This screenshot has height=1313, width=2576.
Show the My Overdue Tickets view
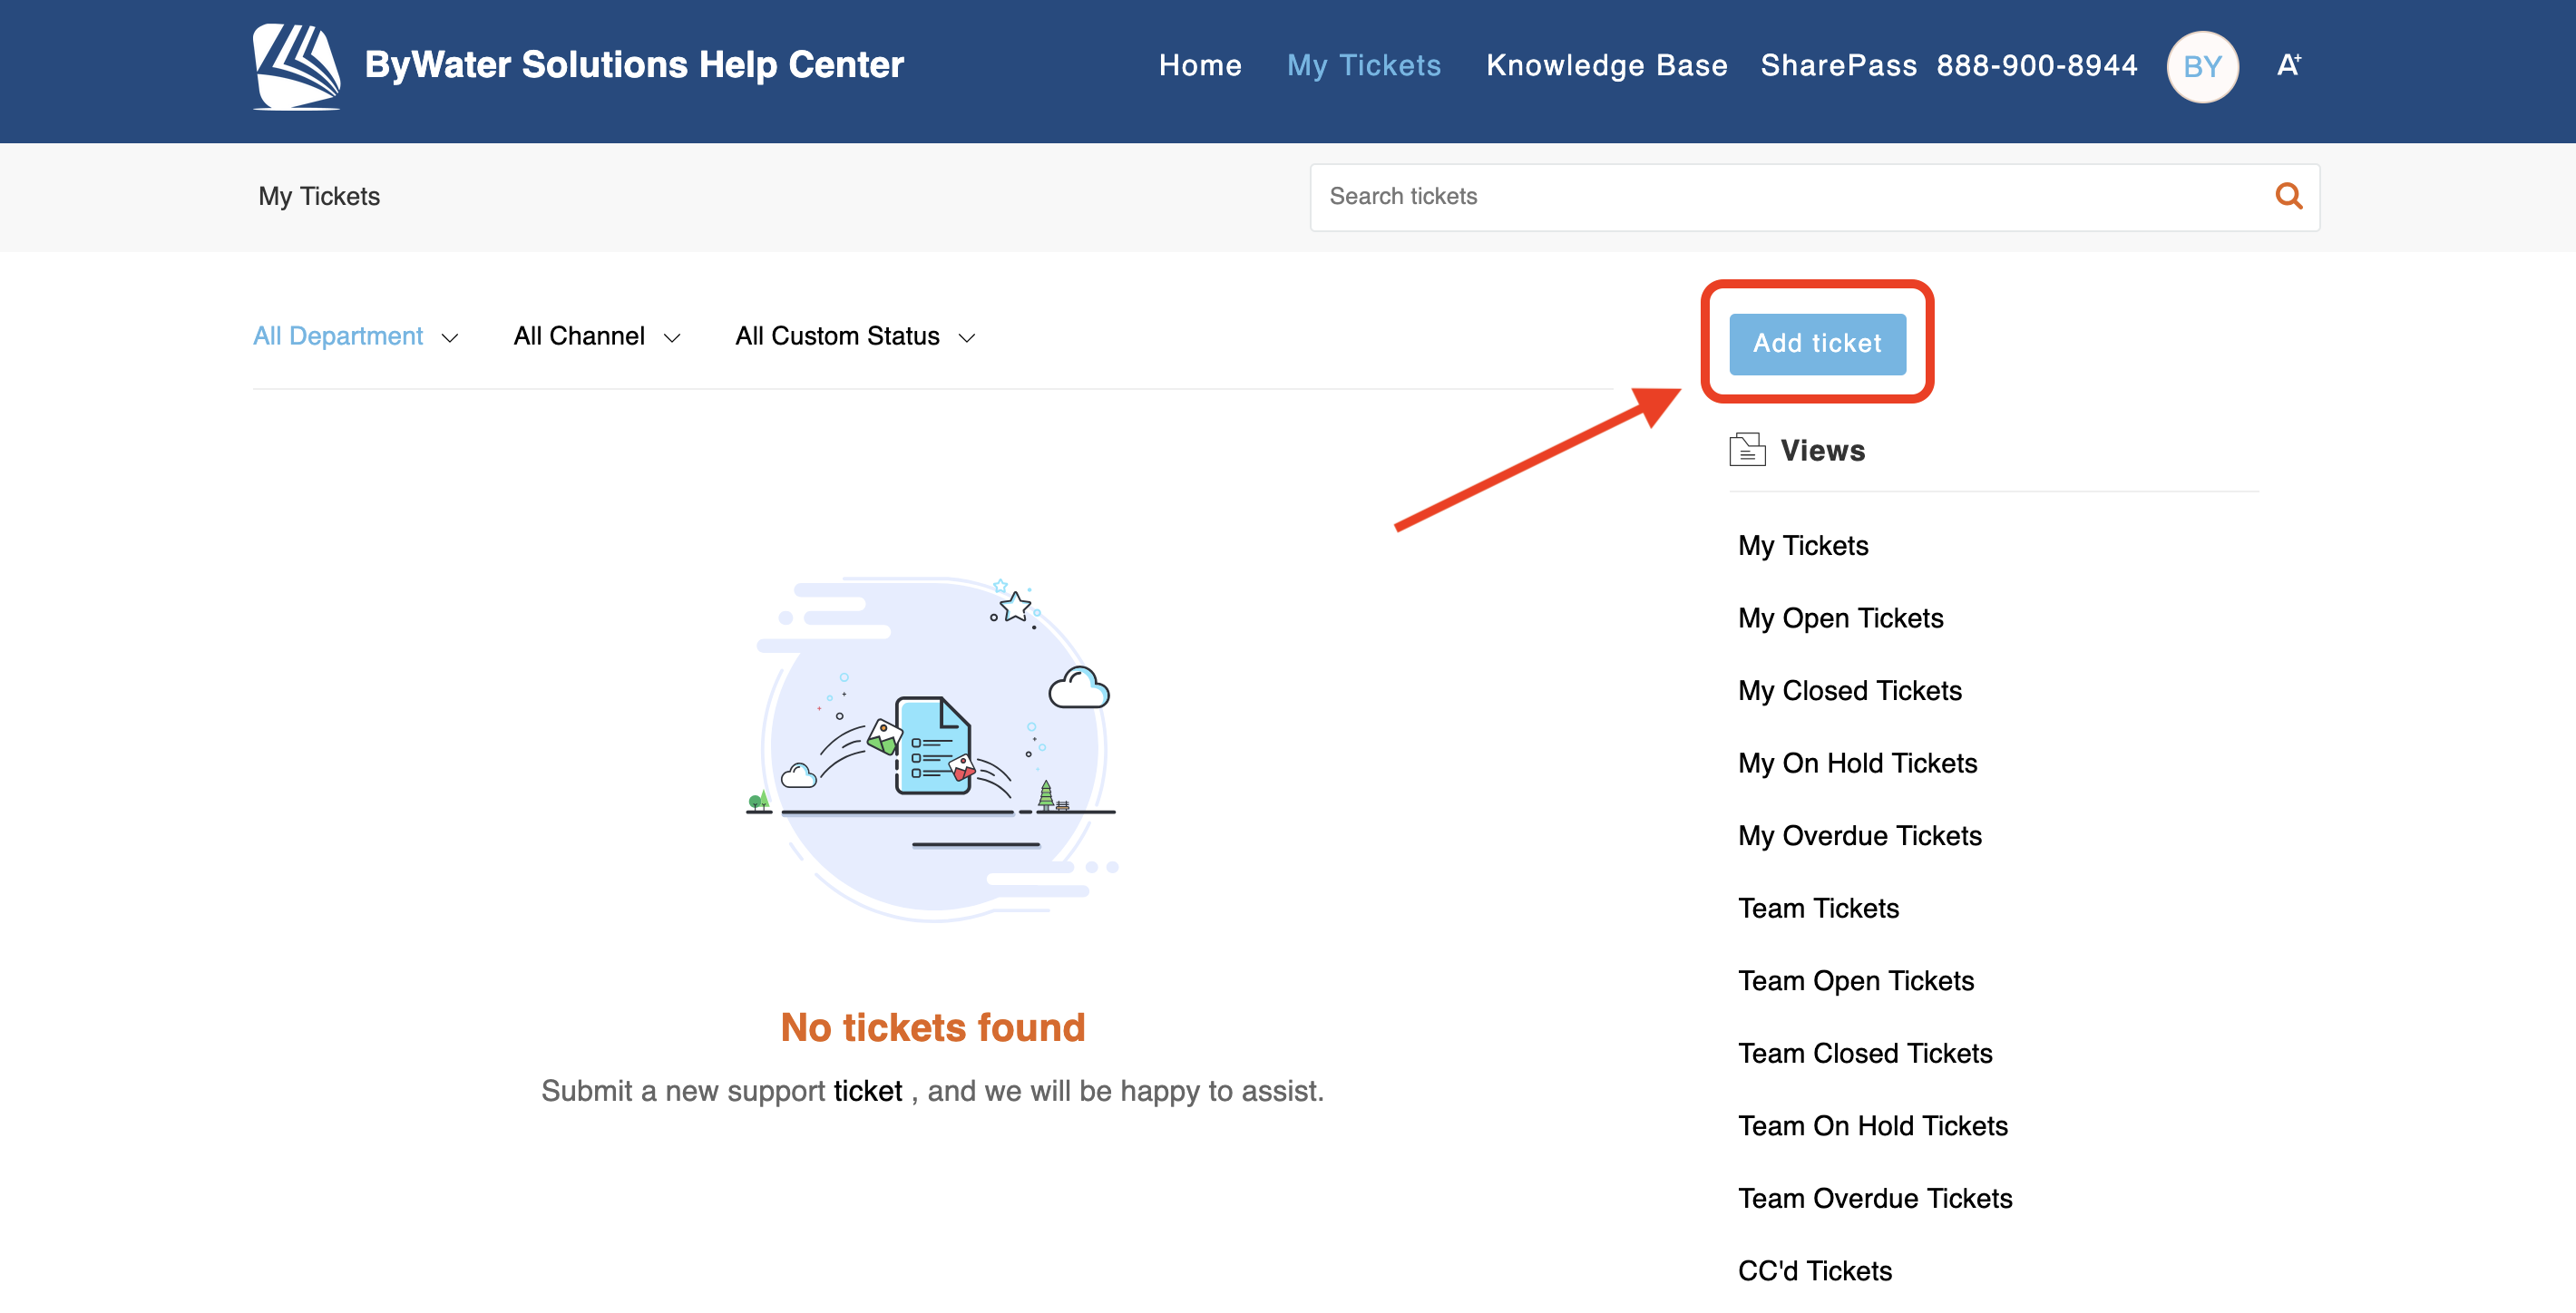(x=1859, y=835)
